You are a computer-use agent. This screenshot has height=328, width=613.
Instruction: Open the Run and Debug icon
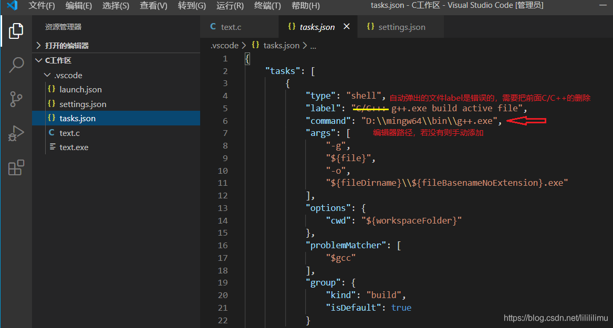coord(16,133)
